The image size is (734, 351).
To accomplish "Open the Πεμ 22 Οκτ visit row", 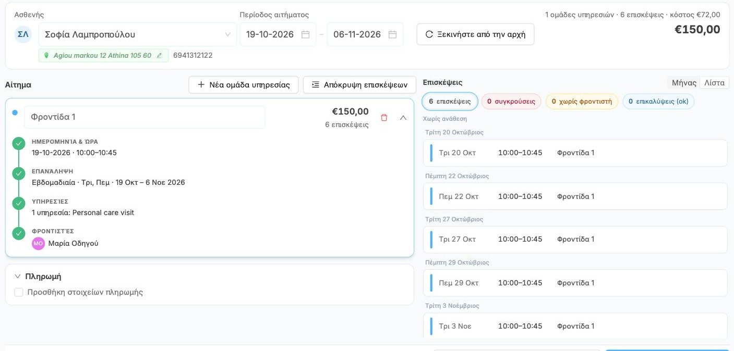I will click(575, 196).
